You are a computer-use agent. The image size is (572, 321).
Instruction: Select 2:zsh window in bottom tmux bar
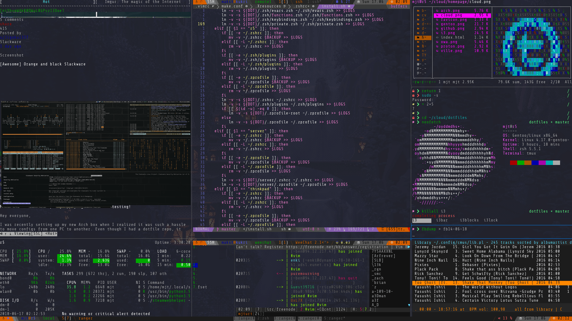pos(263,318)
